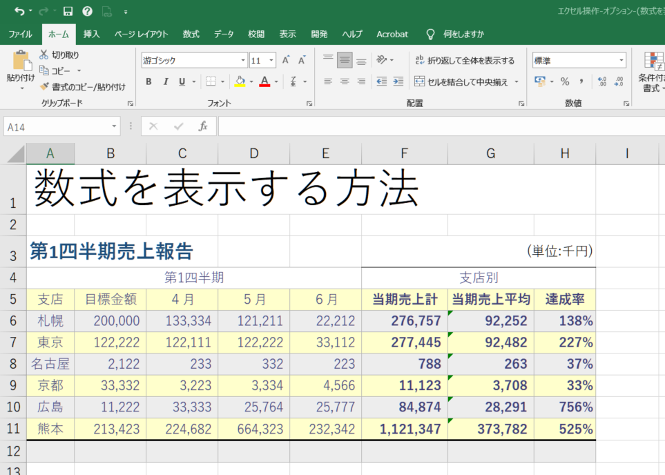Toggle bold formatting

tap(148, 81)
